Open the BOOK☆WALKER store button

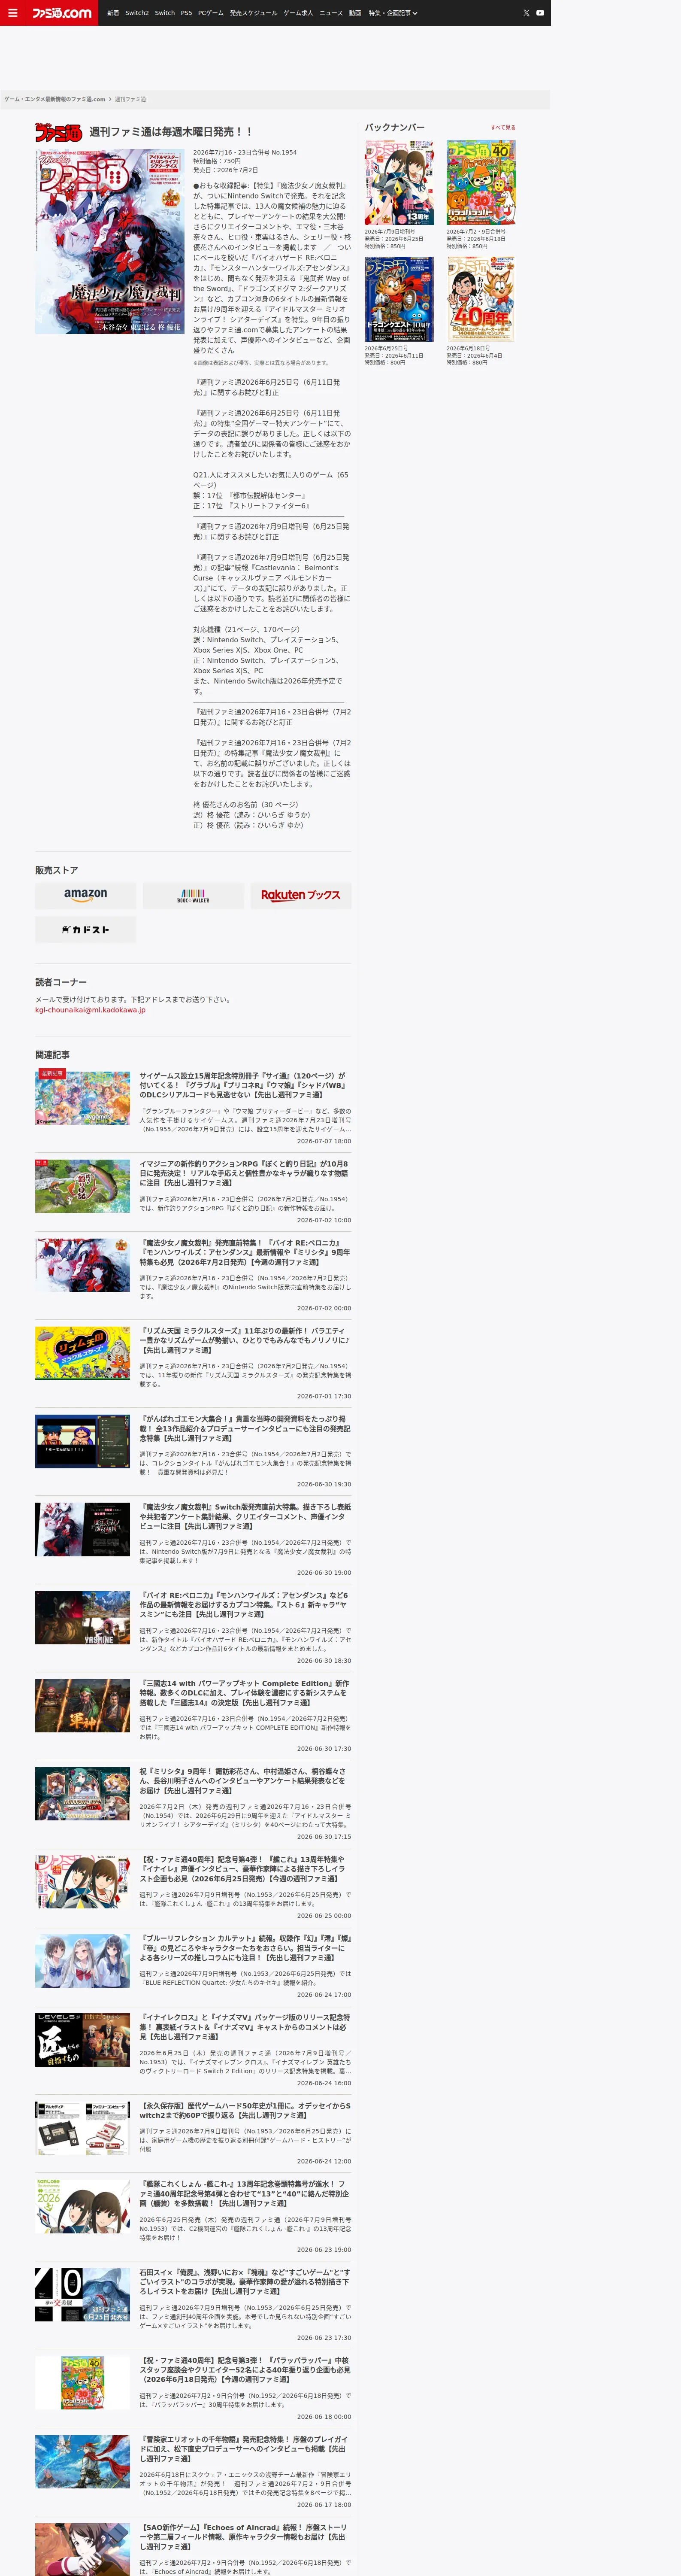click(x=193, y=895)
